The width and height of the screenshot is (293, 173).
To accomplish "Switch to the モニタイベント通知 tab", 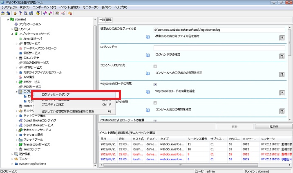I will (x=143, y=133).
